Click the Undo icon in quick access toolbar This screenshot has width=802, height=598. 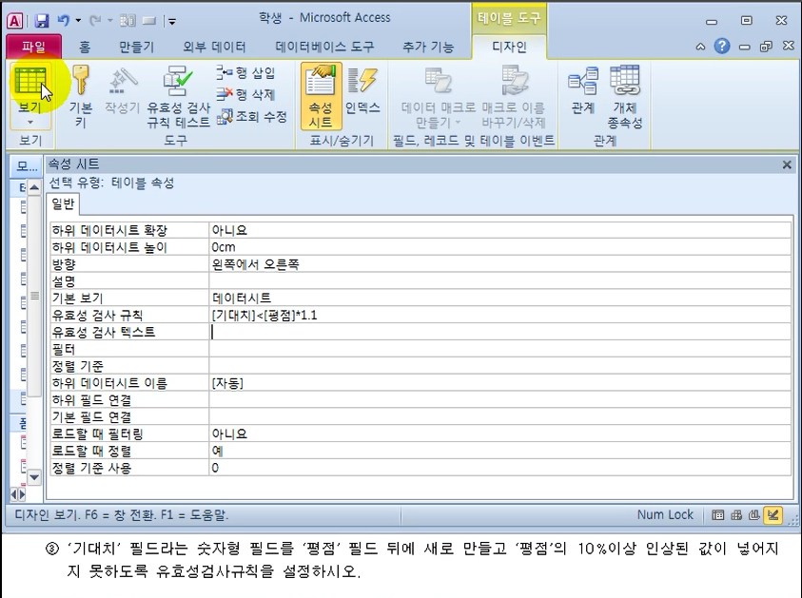pos(64,21)
